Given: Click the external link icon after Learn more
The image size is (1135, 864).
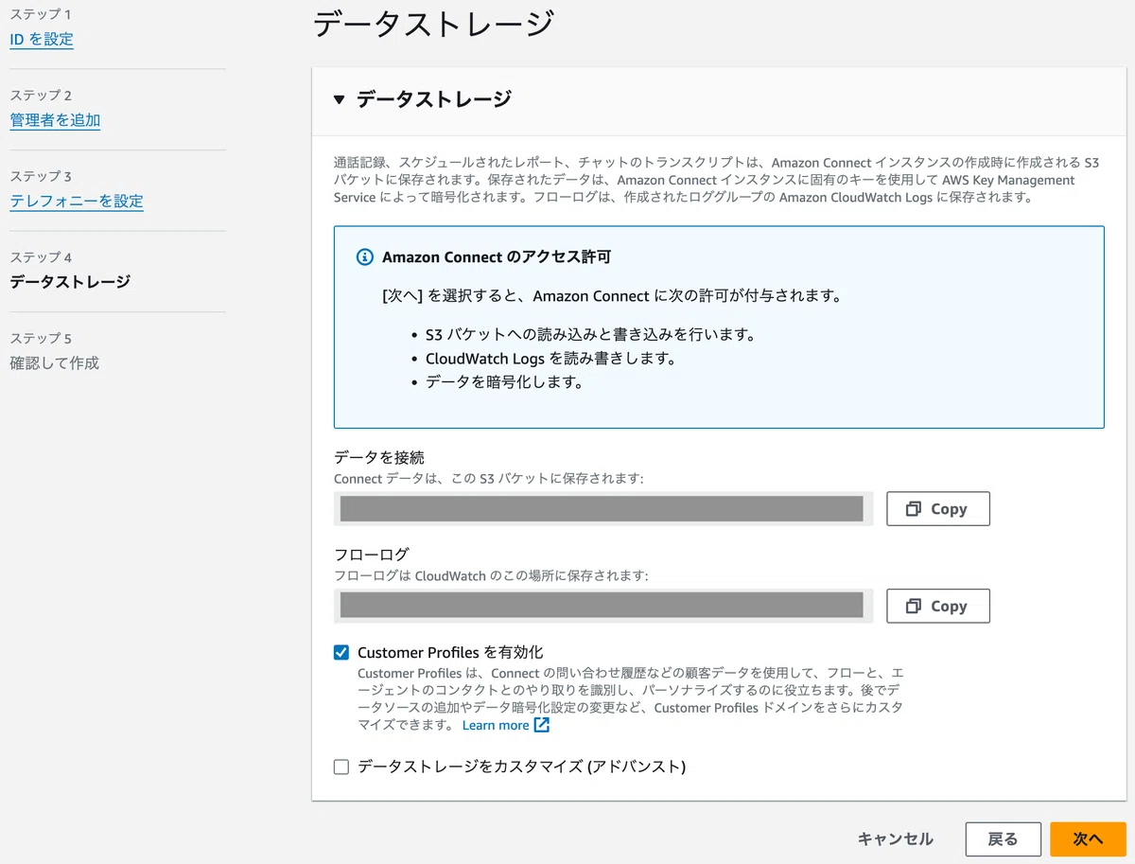Looking at the screenshot, I should tap(541, 725).
